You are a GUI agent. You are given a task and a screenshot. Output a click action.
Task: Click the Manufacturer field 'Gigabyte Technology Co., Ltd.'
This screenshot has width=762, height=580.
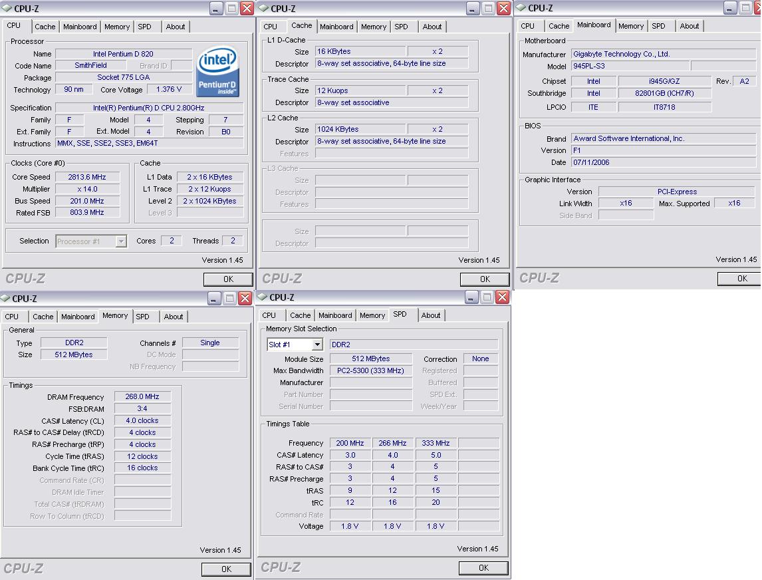point(664,54)
